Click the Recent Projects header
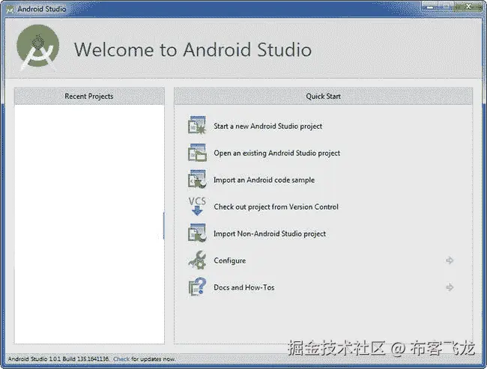This screenshot has width=487, height=369. coord(89,97)
